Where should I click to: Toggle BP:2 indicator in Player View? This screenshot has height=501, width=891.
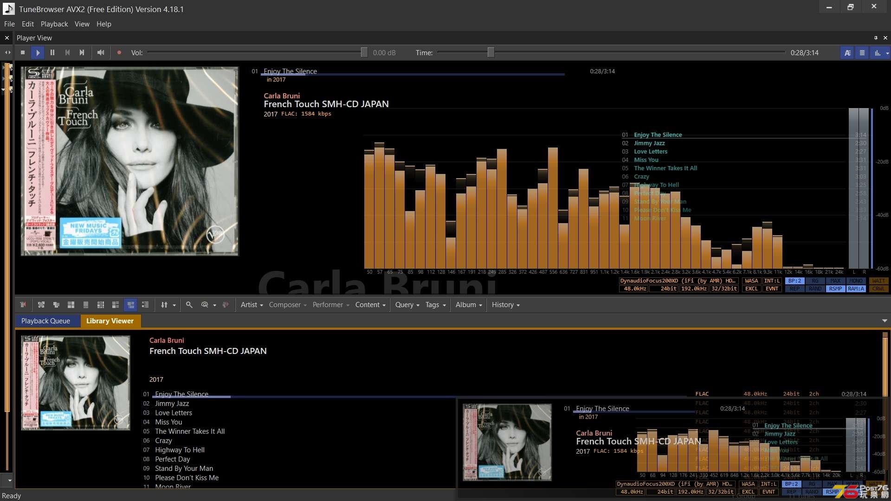point(794,281)
